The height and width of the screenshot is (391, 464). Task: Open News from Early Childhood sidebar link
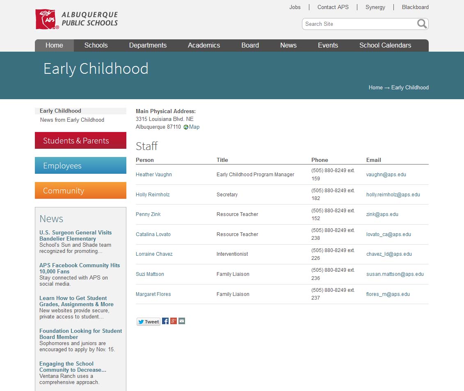[x=72, y=120]
